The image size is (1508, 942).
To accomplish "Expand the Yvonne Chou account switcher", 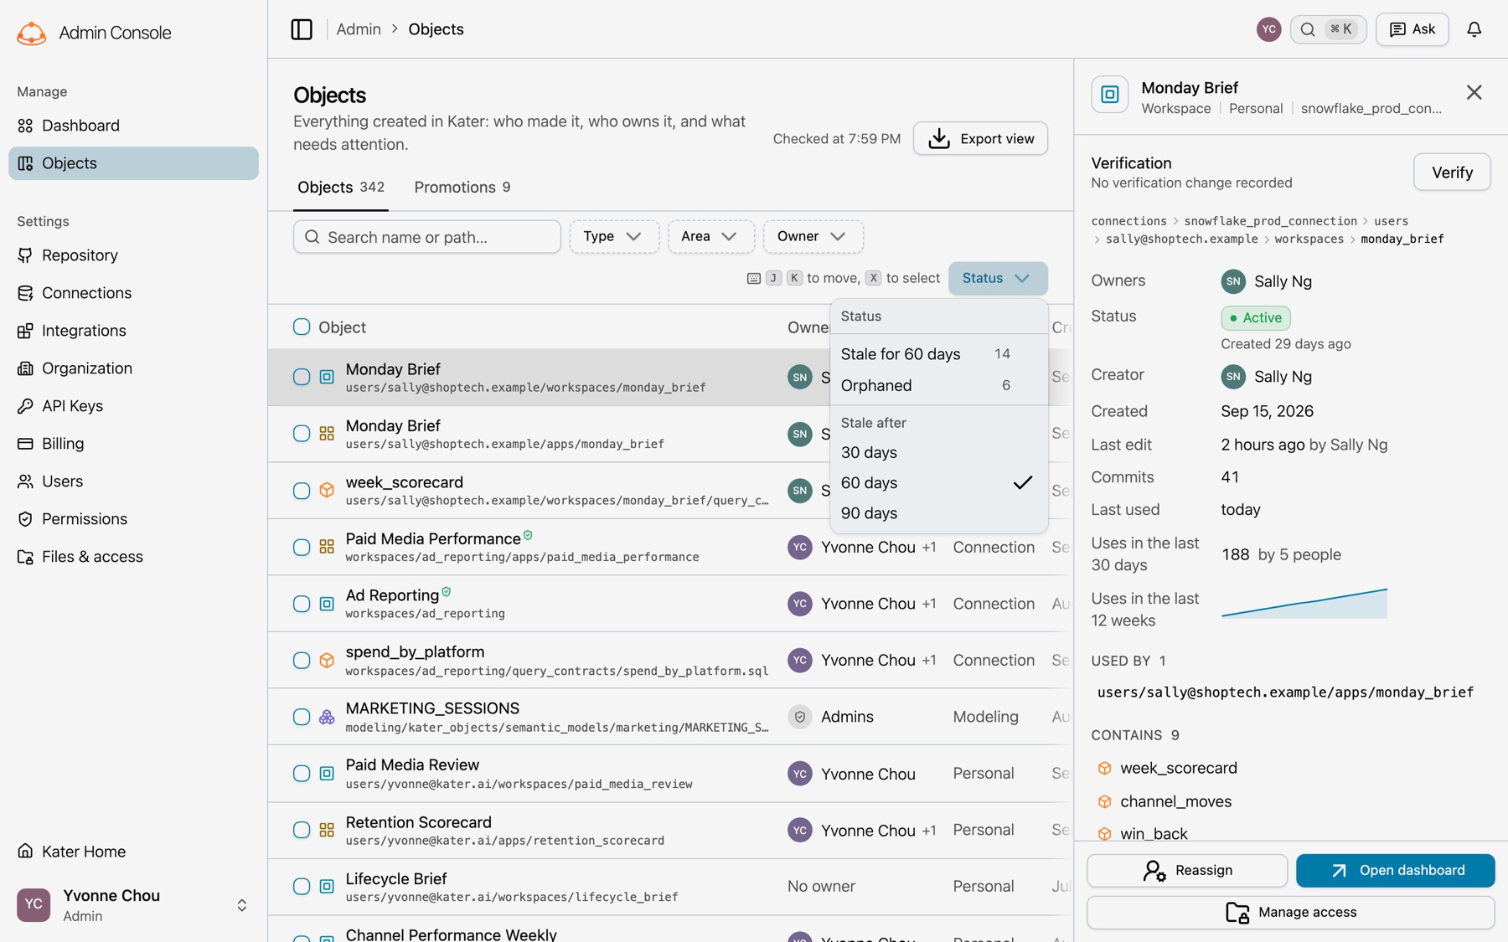I will [x=133, y=905].
